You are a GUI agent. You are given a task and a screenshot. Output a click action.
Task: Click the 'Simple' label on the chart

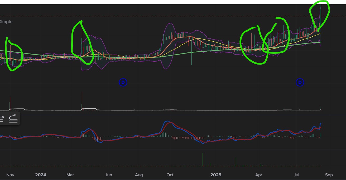[x=6, y=22]
